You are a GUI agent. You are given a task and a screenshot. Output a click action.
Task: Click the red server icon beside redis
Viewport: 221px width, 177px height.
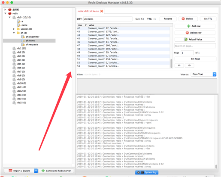tap(10, 13)
